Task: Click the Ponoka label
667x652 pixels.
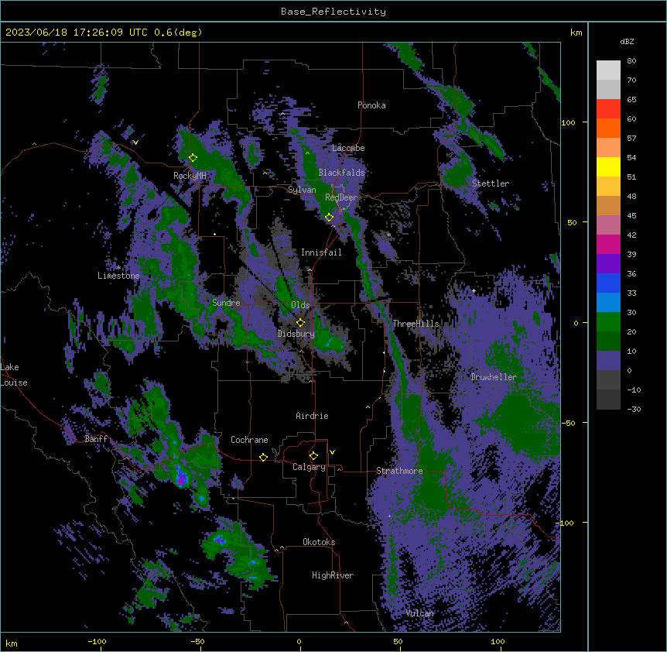Action: point(371,105)
